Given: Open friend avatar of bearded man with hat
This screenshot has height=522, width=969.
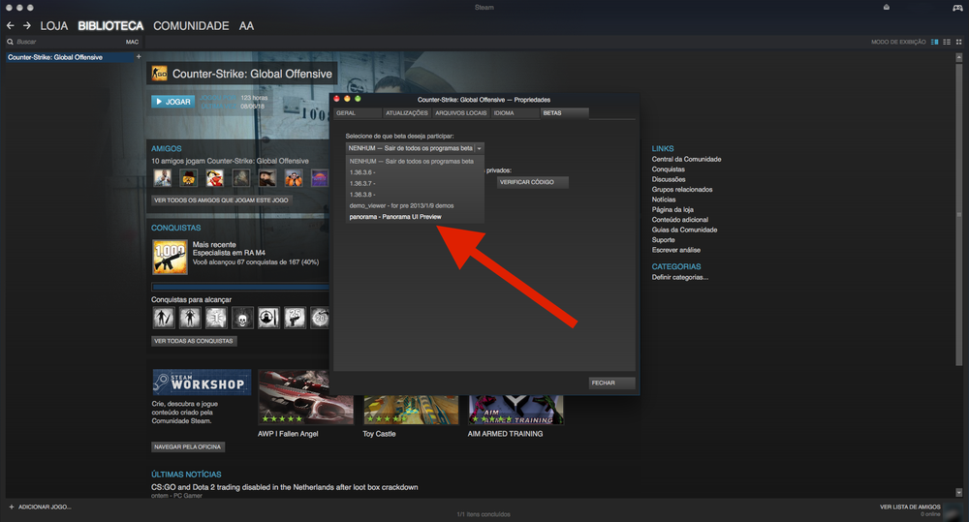Looking at the screenshot, I should 267,178.
